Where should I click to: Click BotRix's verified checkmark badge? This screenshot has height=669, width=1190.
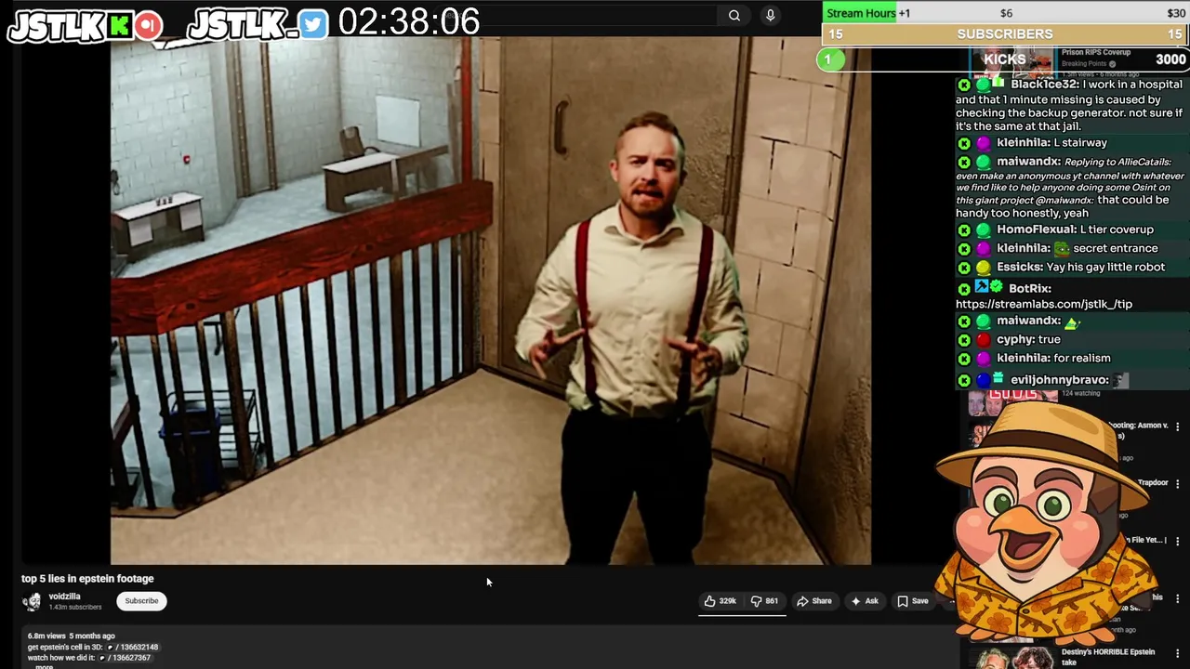tap(997, 287)
